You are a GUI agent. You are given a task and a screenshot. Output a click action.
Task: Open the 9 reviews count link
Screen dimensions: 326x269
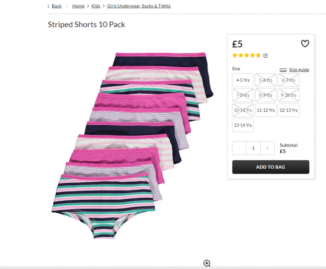click(x=265, y=55)
